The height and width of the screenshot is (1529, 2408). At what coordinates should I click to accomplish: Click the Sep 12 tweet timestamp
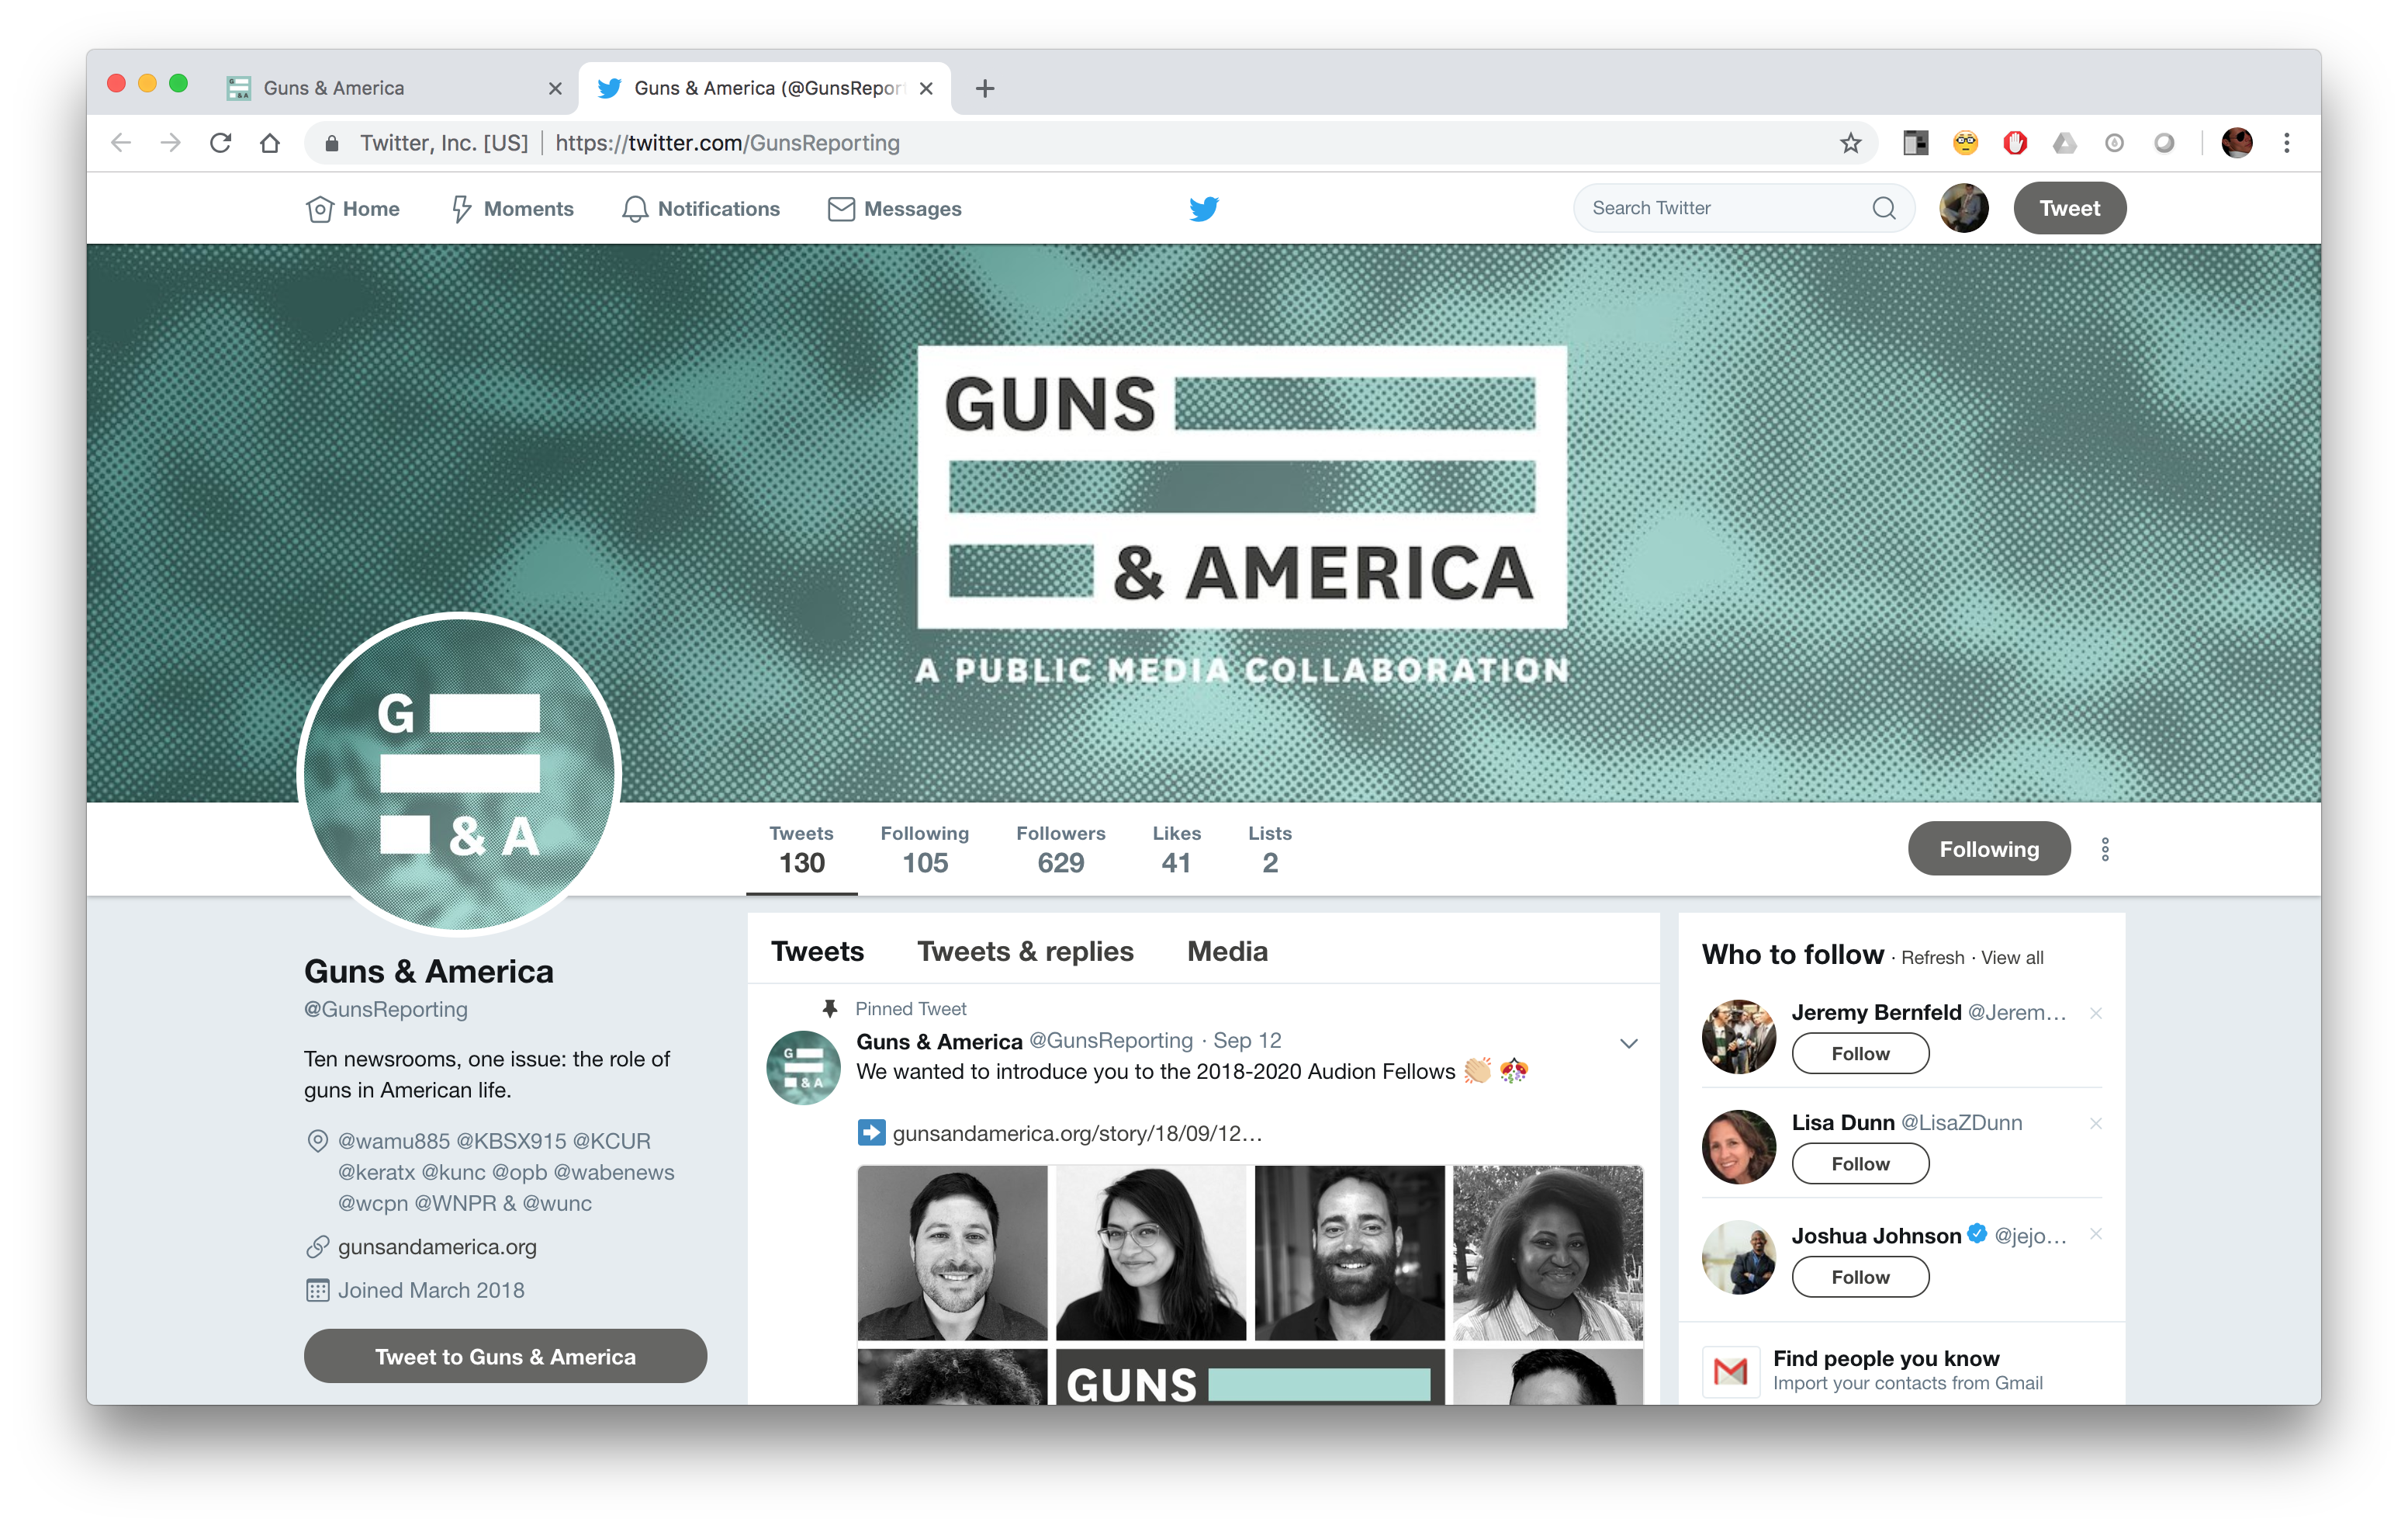pyautogui.click(x=1247, y=1041)
